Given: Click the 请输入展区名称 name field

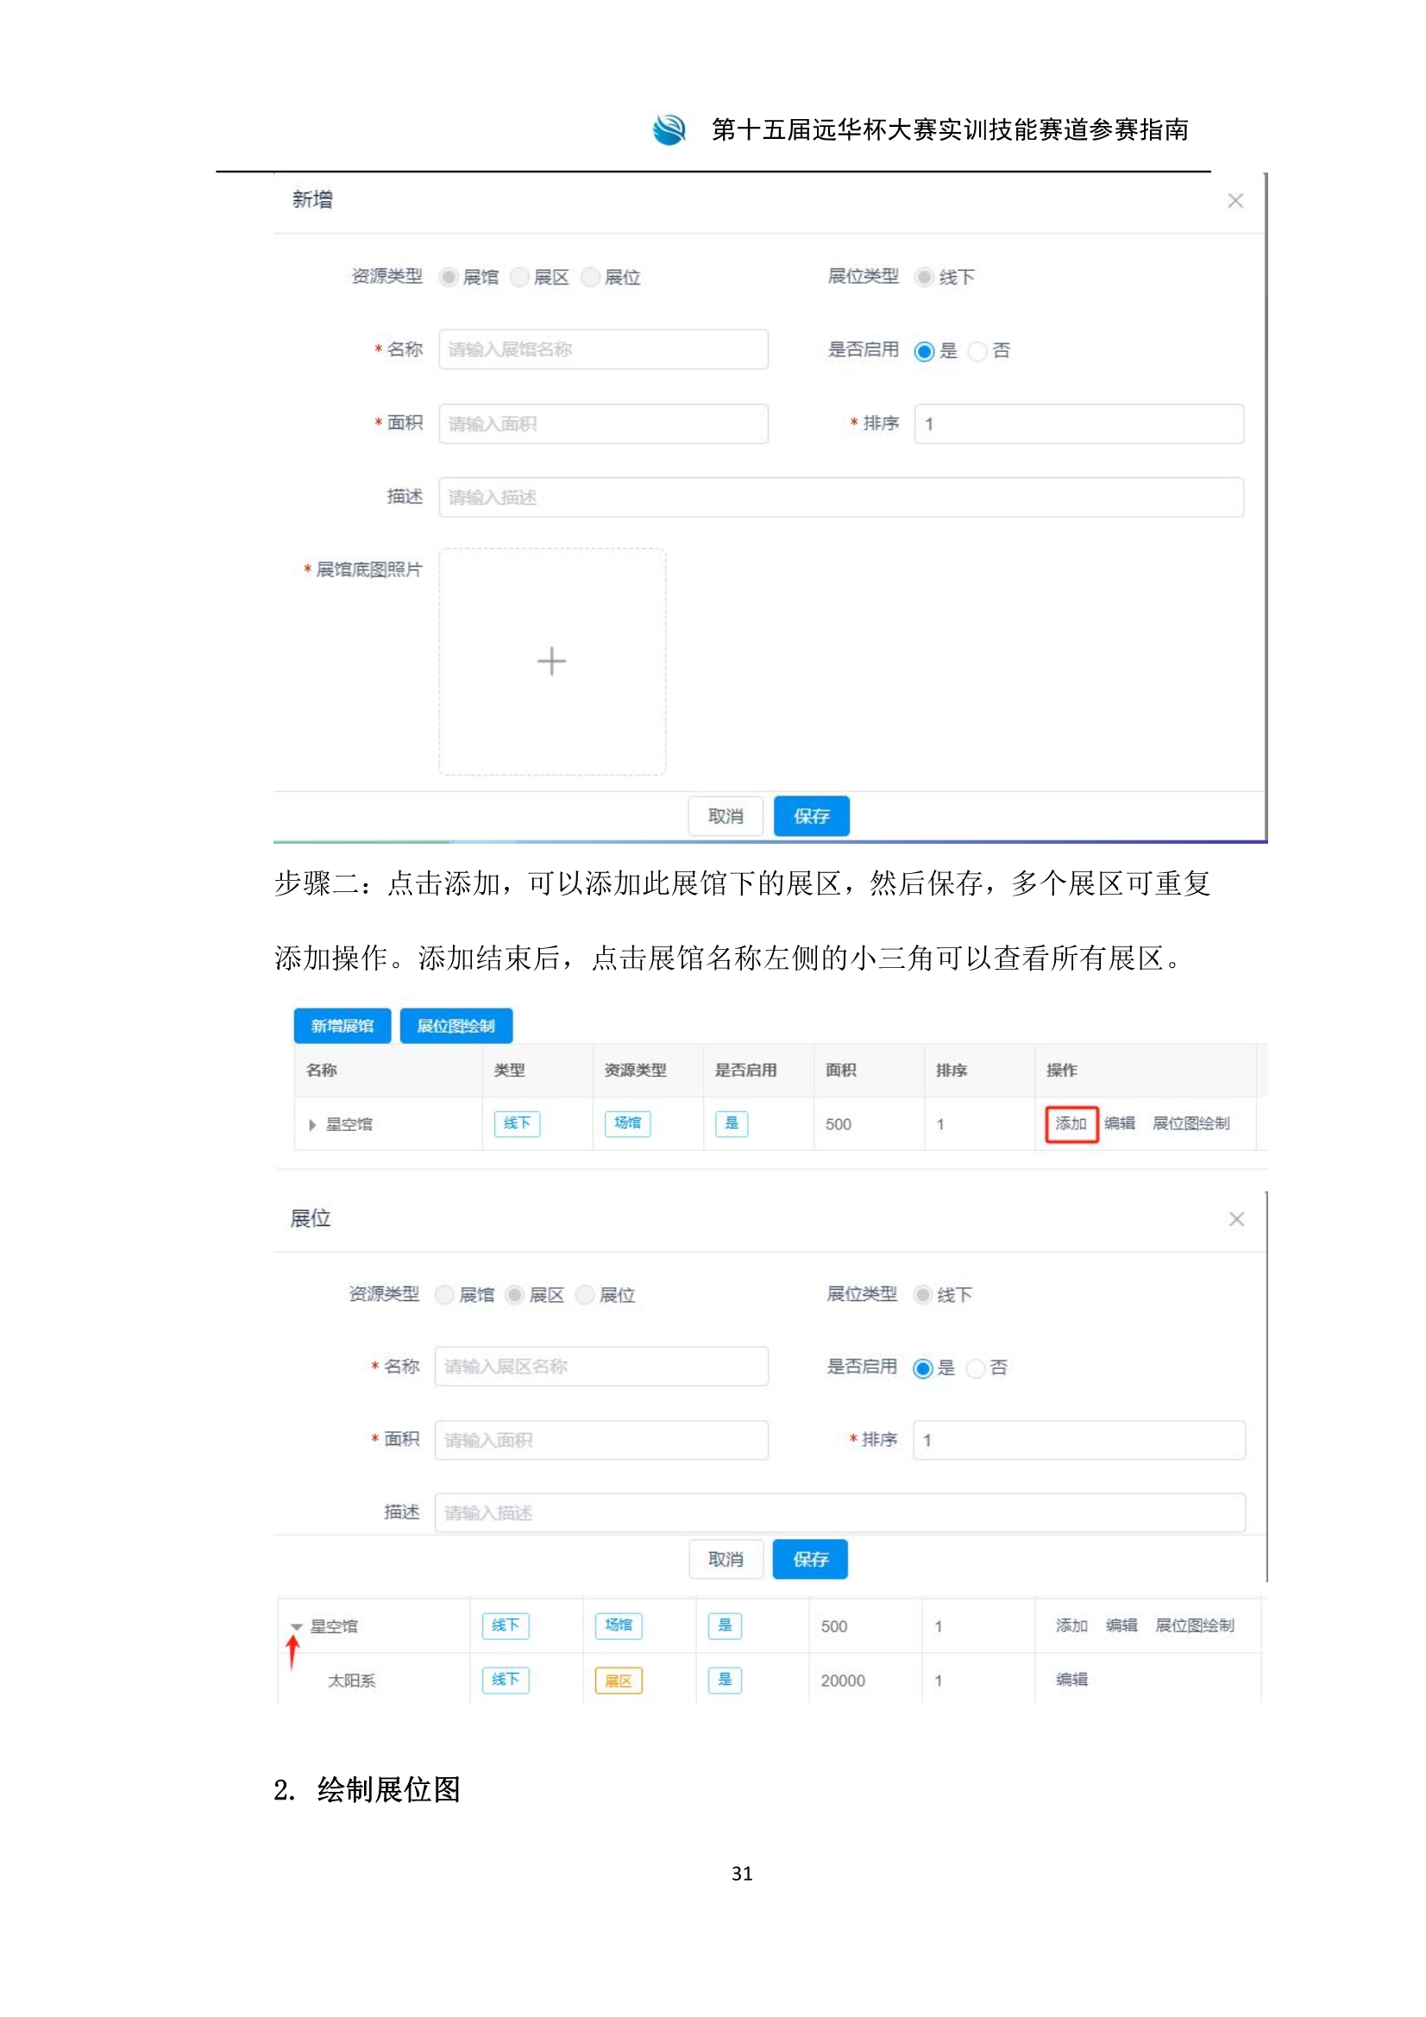Looking at the screenshot, I should click(x=601, y=1366).
